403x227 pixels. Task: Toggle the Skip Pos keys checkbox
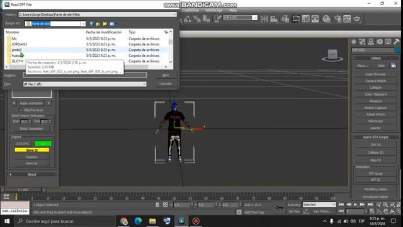21,110
